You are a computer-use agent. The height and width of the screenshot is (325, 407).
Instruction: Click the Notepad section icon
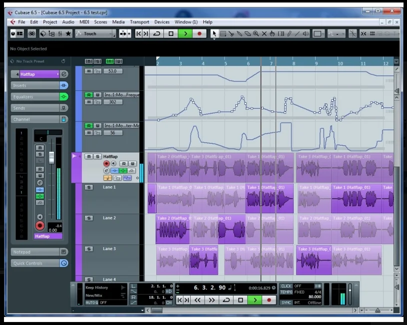[63, 252]
